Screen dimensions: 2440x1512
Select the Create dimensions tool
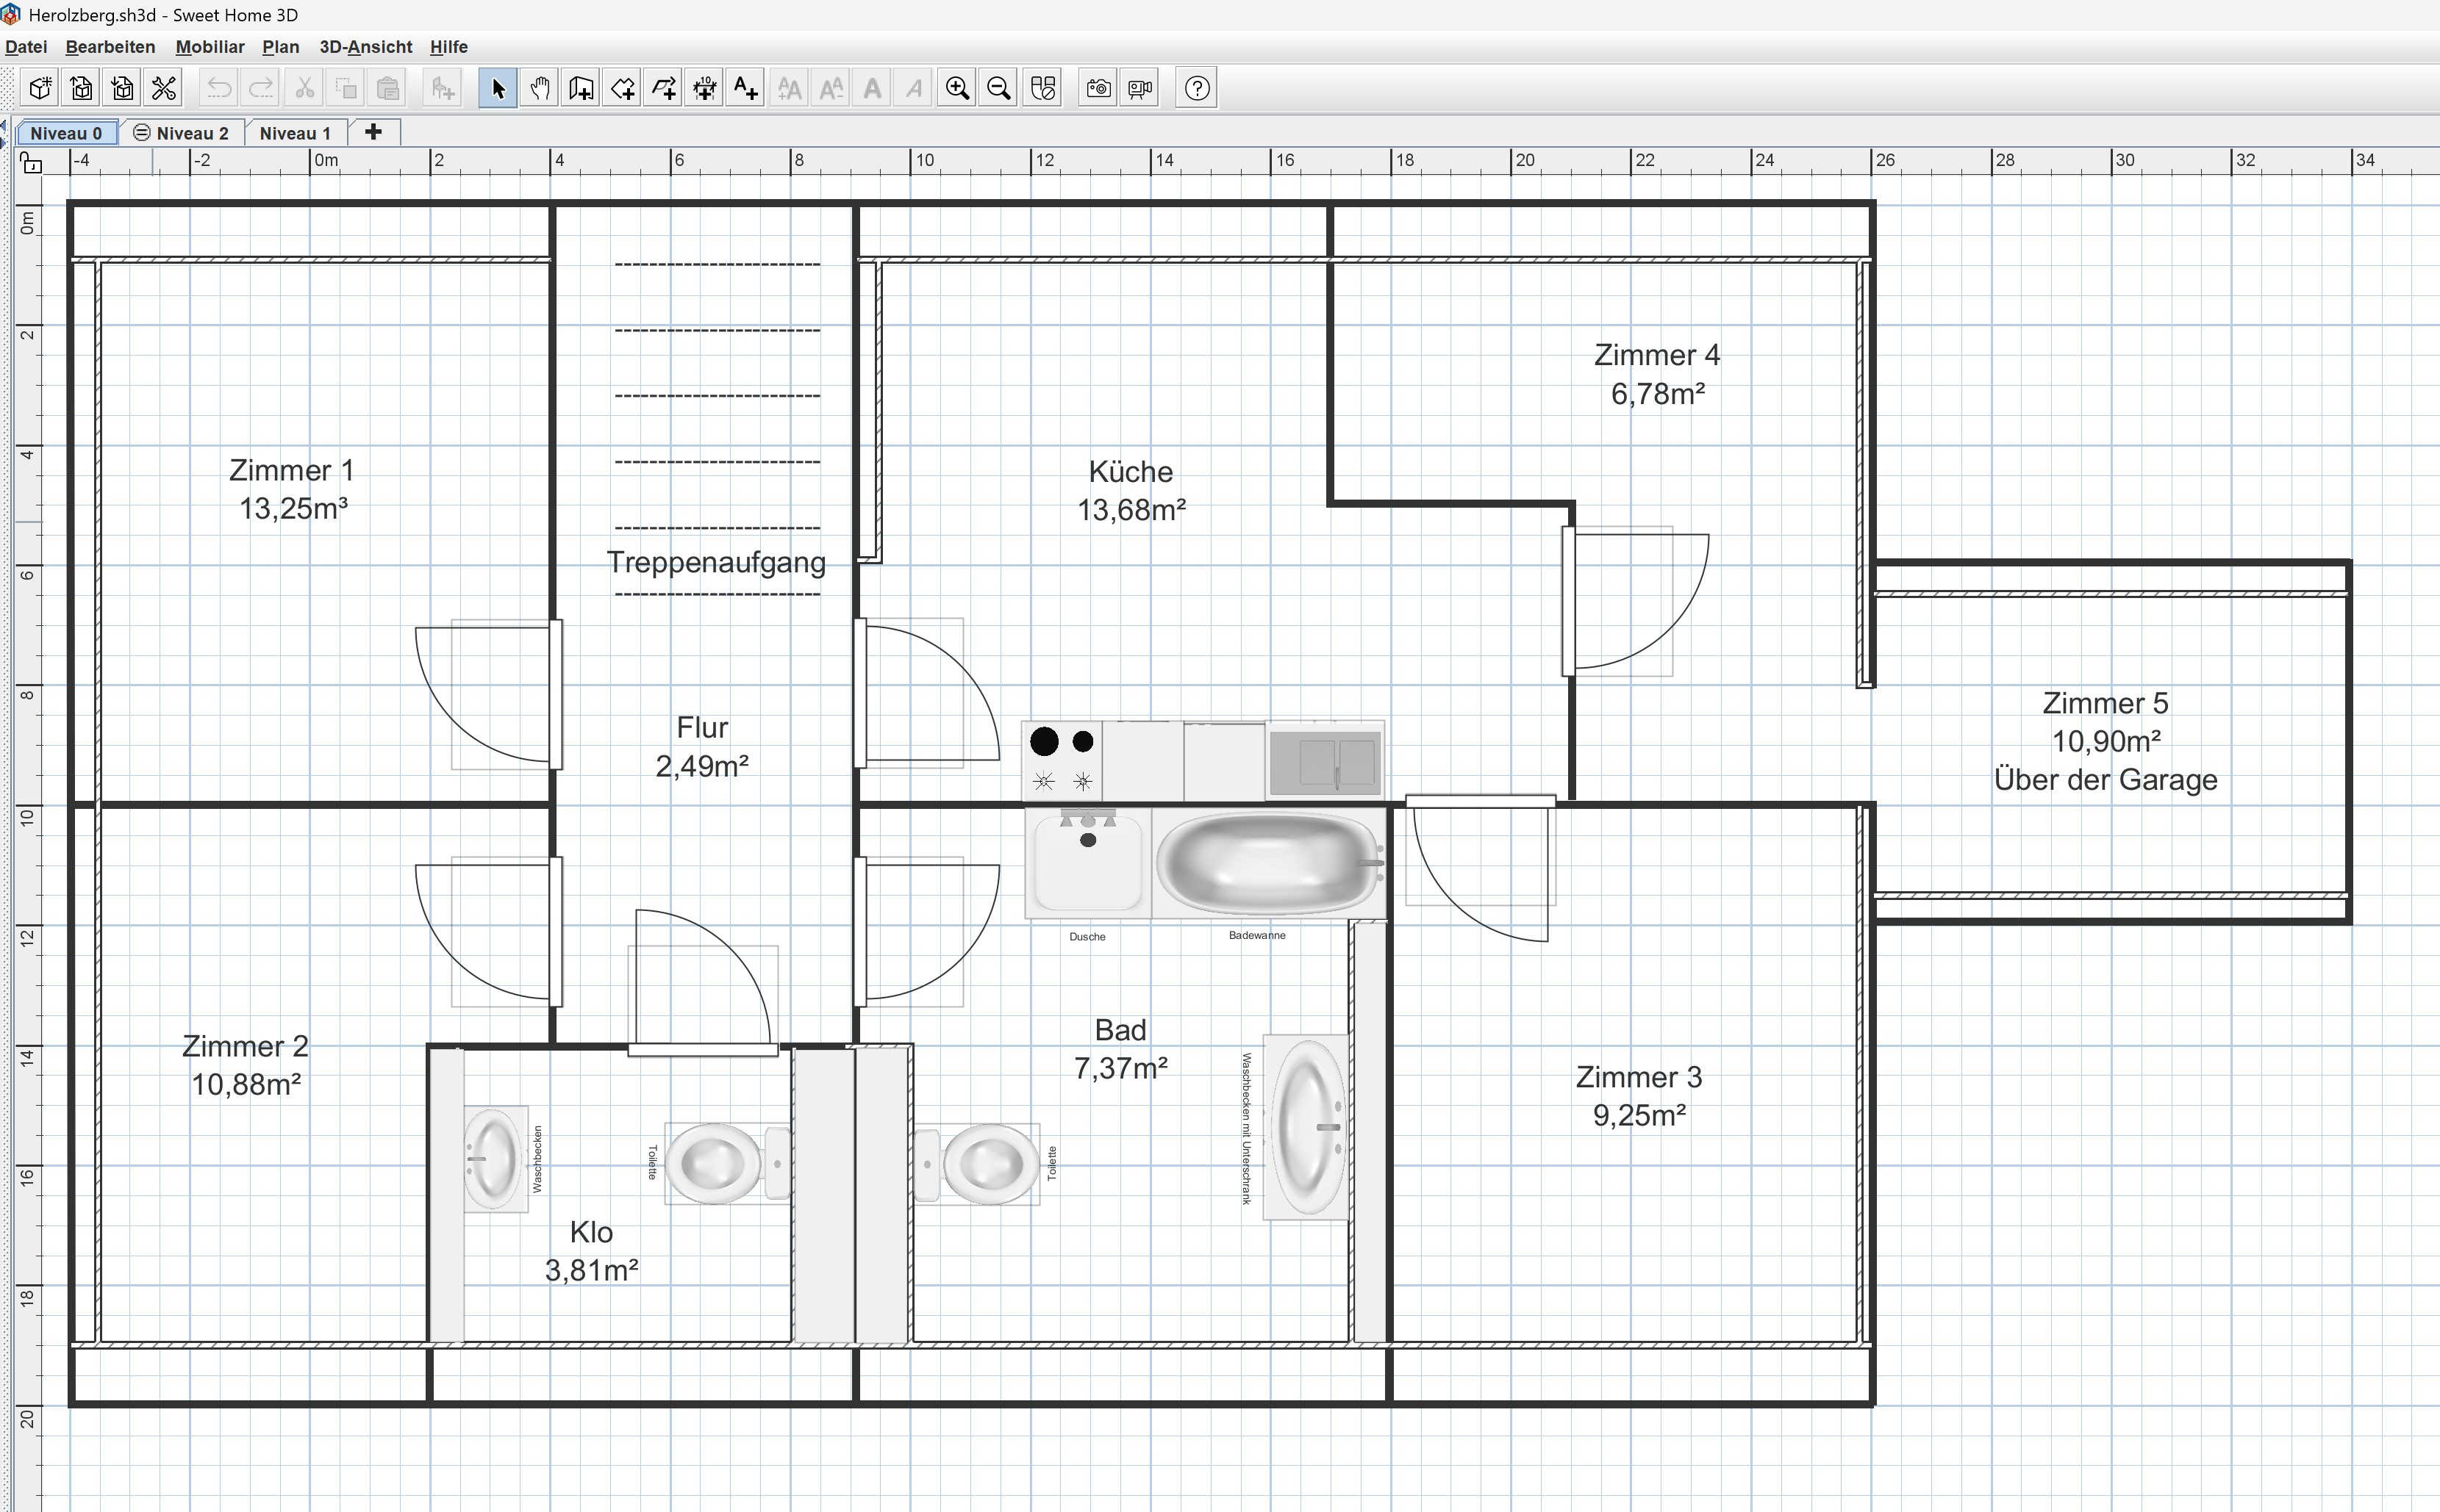pyautogui.click(x=705, y=89)
